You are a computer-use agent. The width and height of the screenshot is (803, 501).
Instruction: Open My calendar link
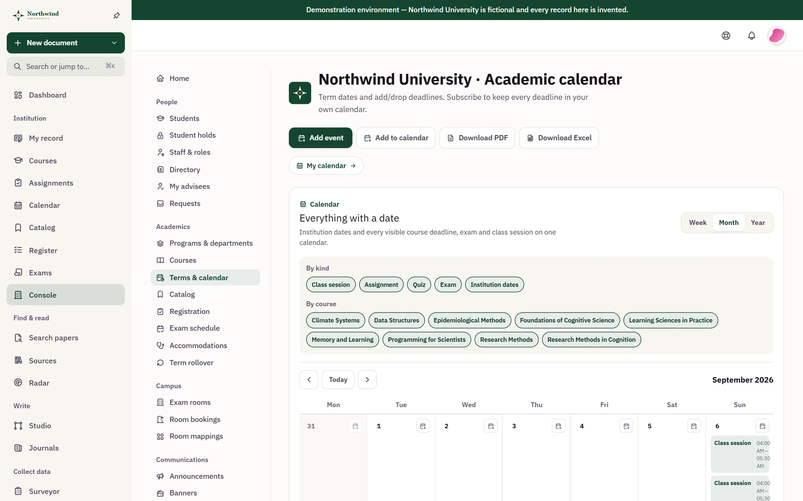coord(326,166)
